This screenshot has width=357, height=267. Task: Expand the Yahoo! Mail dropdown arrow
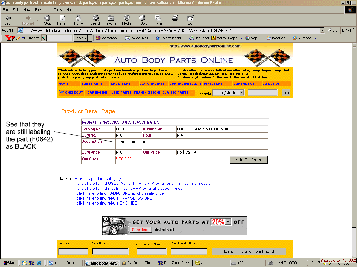click(x=152, y=38)
